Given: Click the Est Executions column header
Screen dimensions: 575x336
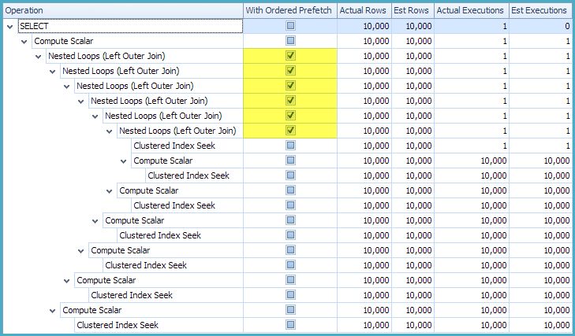Looking at the screenshot, I should tap(539, 10).
